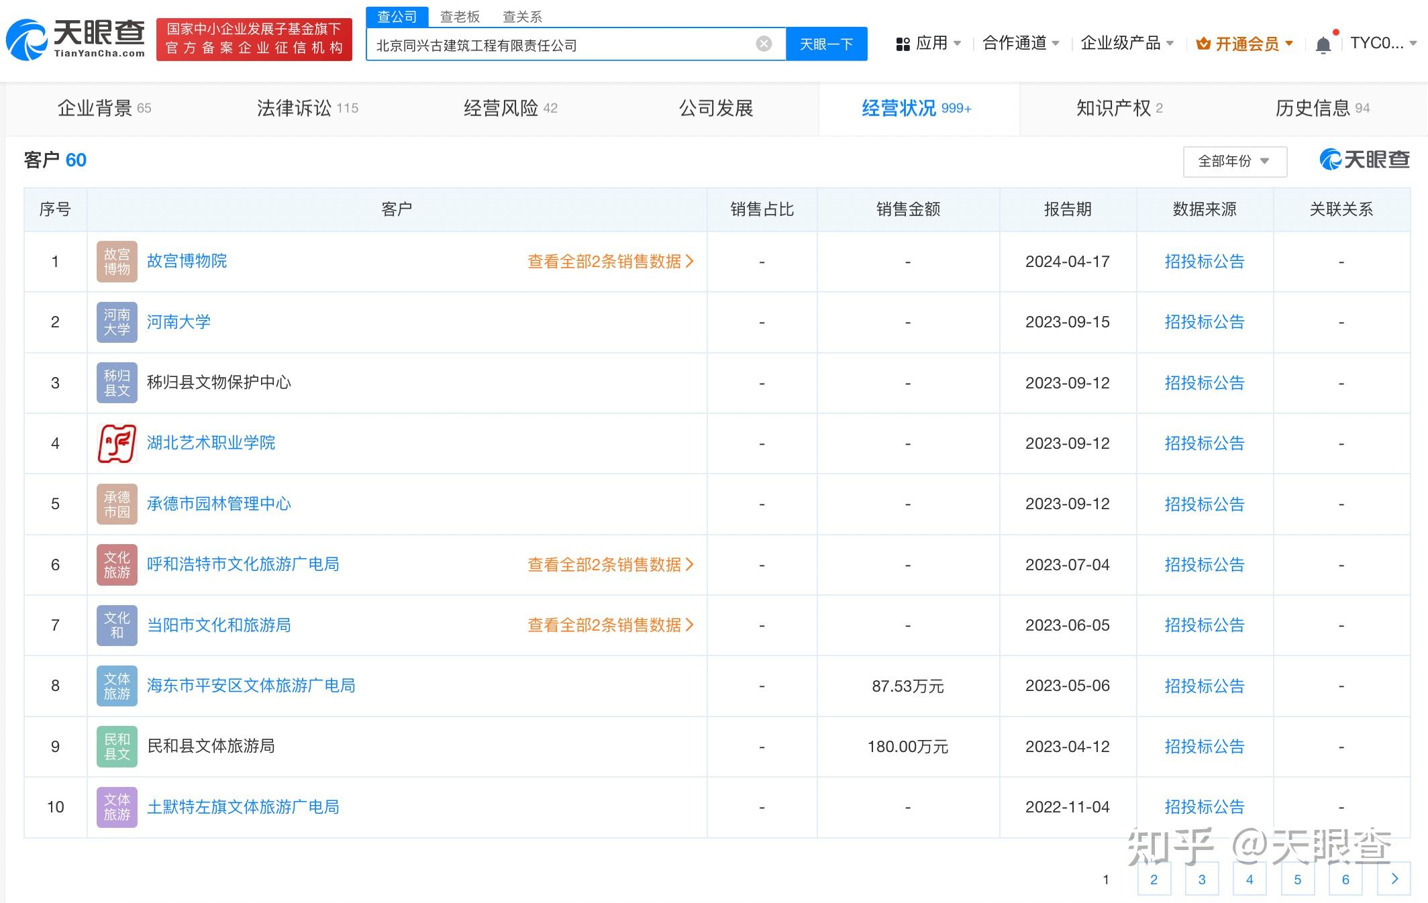Expand the 开通会员 dropdown
The width and height of the screenshot is (1428, 903).
click(1245, 44)
